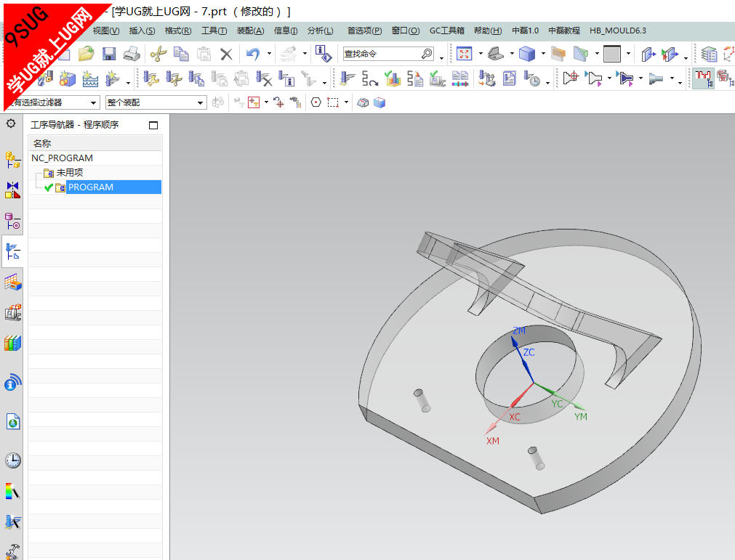This screenshot has width=735, height=560.
Task: Expand the rectangle selection mode dropdown arrow
Action: 346,102
